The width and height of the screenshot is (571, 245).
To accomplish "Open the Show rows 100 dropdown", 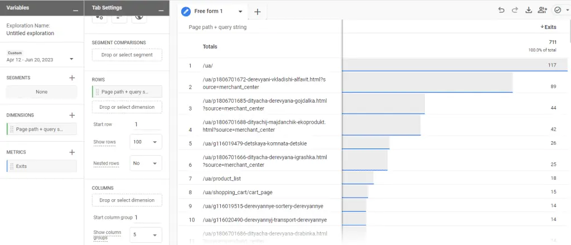I will (x=146, y=142).
